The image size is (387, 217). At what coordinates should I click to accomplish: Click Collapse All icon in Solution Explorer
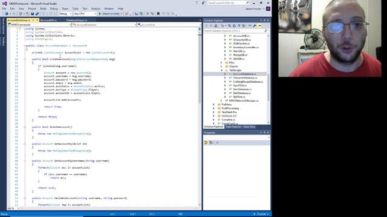pyautogui.click(x=239, y=25)
